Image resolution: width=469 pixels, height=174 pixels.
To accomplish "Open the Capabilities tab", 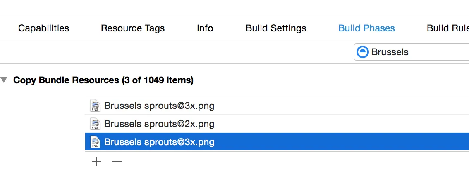I will [43, 28].
